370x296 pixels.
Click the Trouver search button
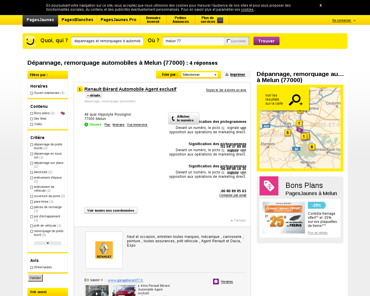pos(267,41)
